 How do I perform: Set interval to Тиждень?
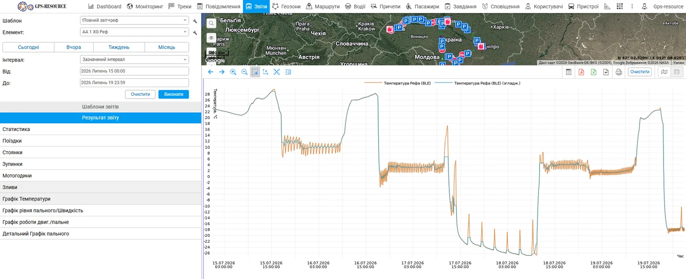click(x=119, y=47)
